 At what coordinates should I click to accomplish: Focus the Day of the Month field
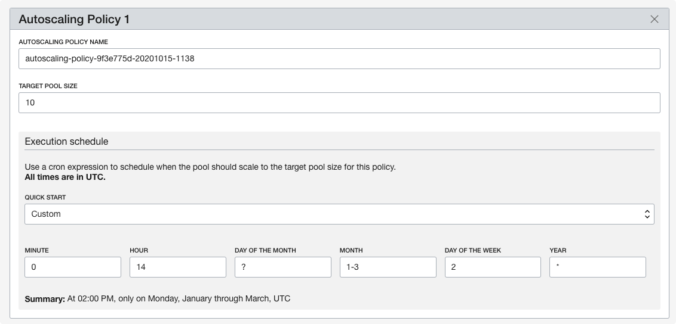282,267
